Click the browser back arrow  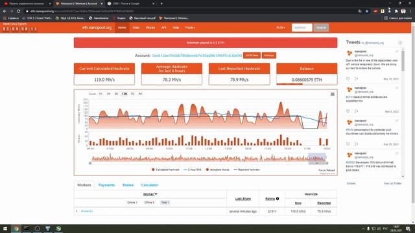pyautogui.click(x=5, y=11)
